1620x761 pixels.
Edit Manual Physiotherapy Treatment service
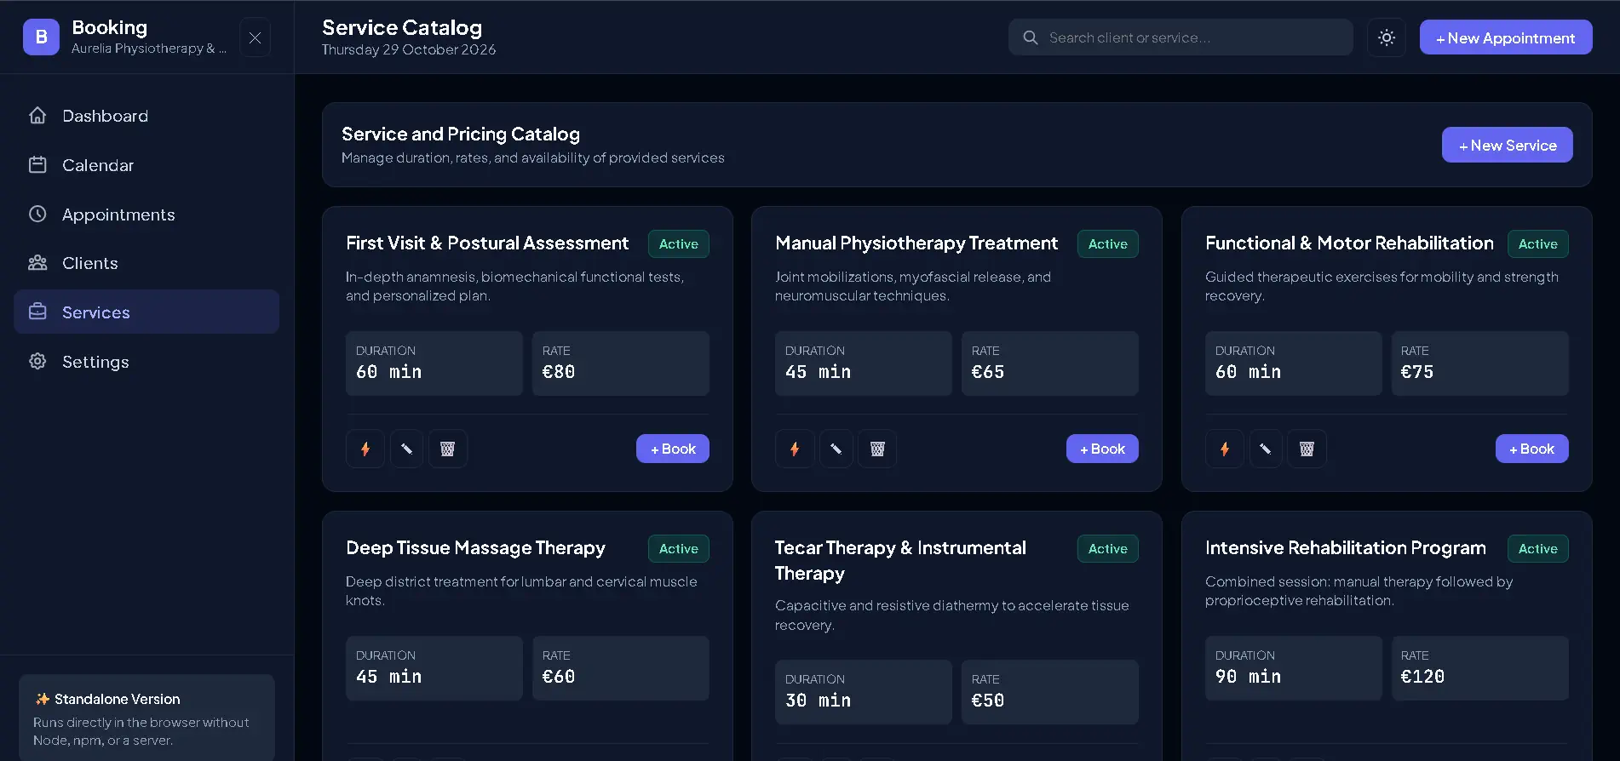tap(836, 449)
